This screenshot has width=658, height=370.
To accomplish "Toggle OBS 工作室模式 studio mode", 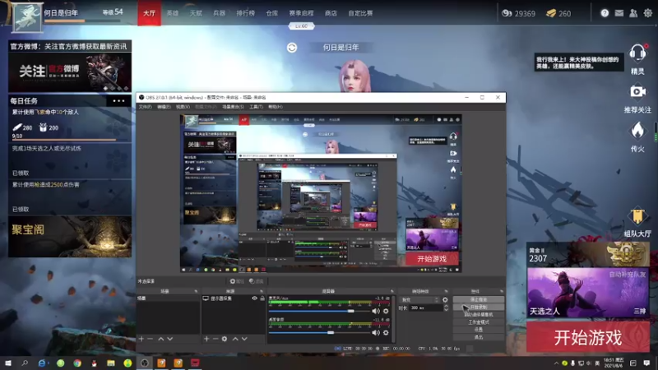I will tap(479, 322).
